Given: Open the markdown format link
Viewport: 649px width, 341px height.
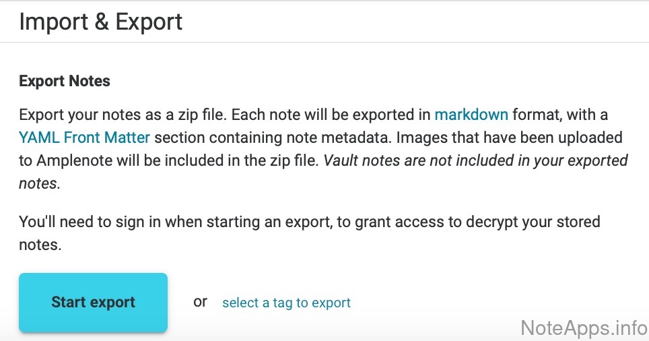Looking at the screenshot, I should pos(471,113).
